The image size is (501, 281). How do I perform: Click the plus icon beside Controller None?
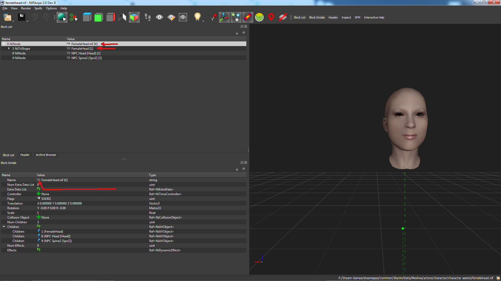(39, 194)
